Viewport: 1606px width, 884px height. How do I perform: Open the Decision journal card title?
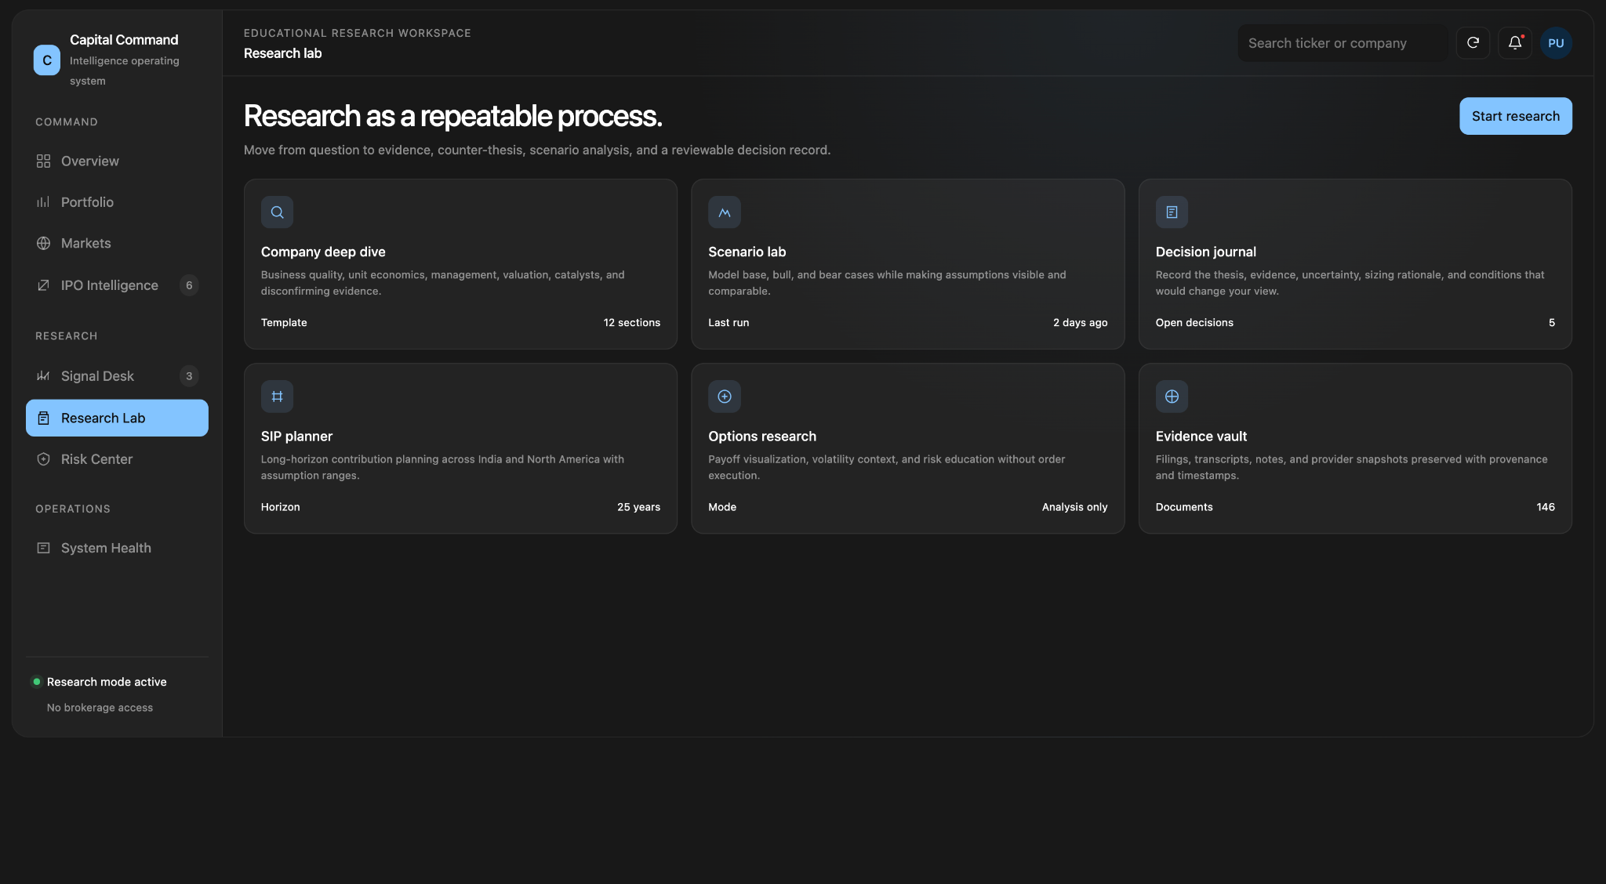(1205, 252)
